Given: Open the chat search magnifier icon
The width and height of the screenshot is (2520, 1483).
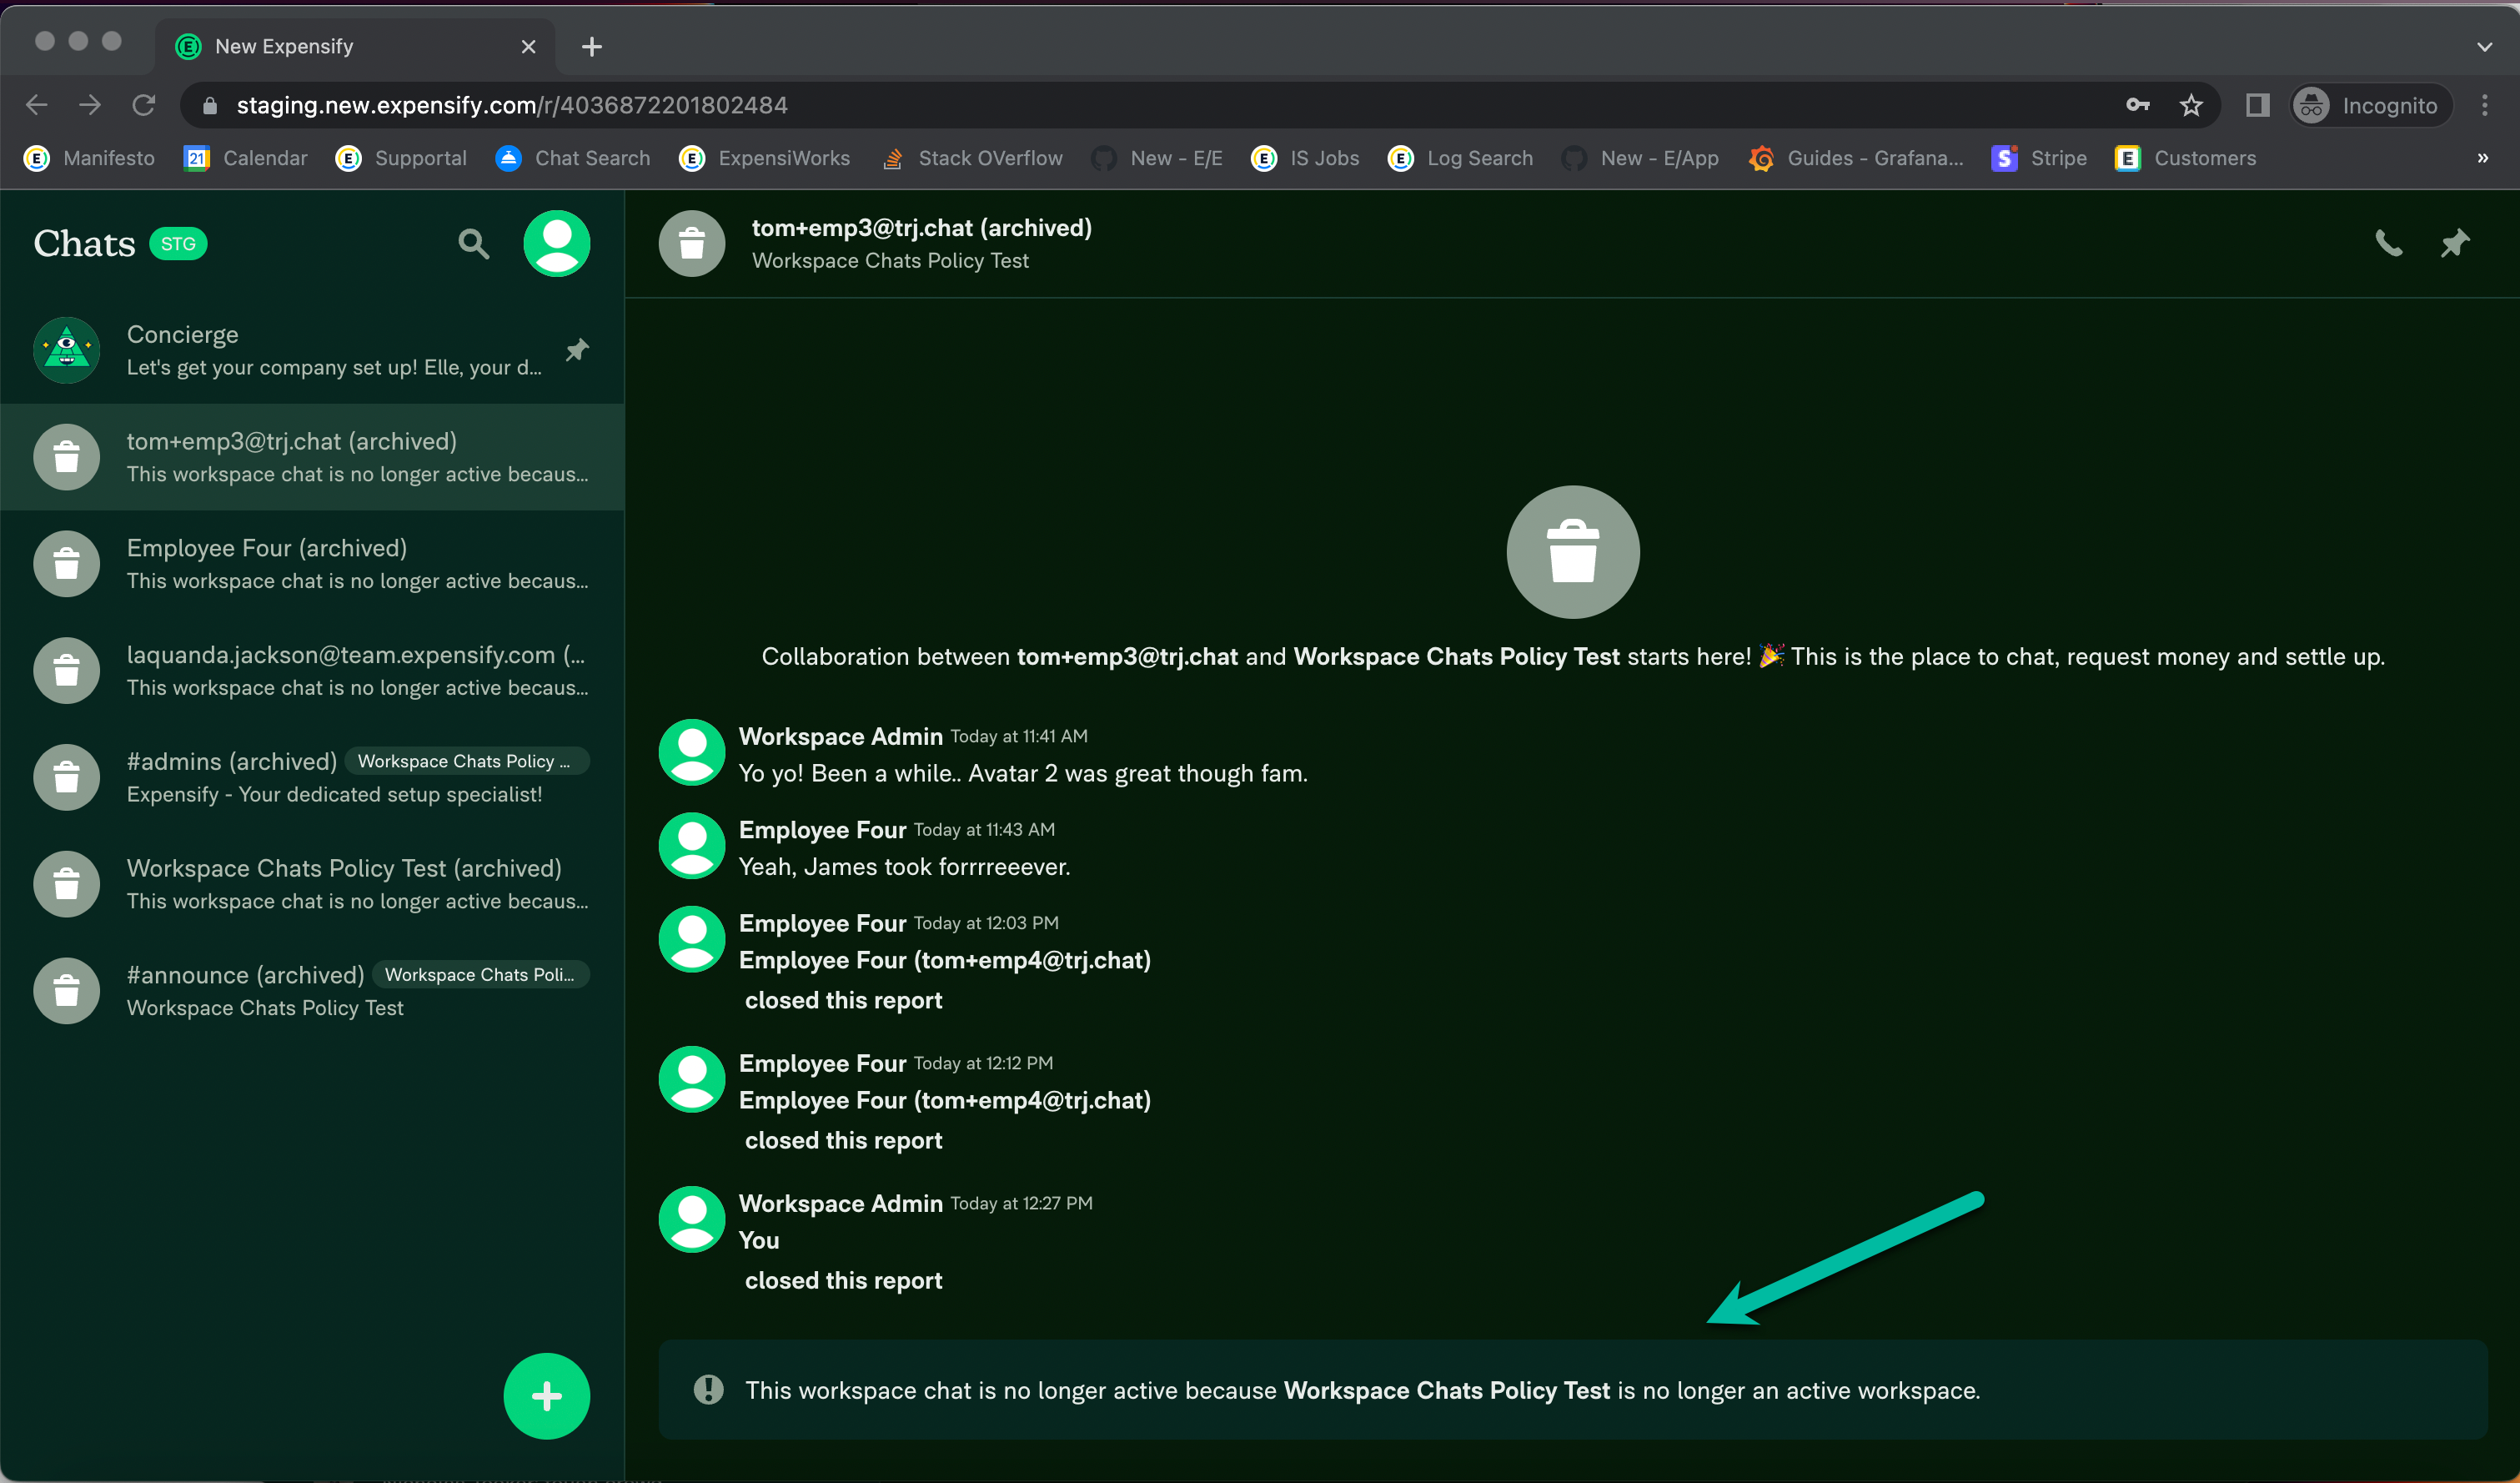Looking at the screenshot, I should (x=473, y=243).
